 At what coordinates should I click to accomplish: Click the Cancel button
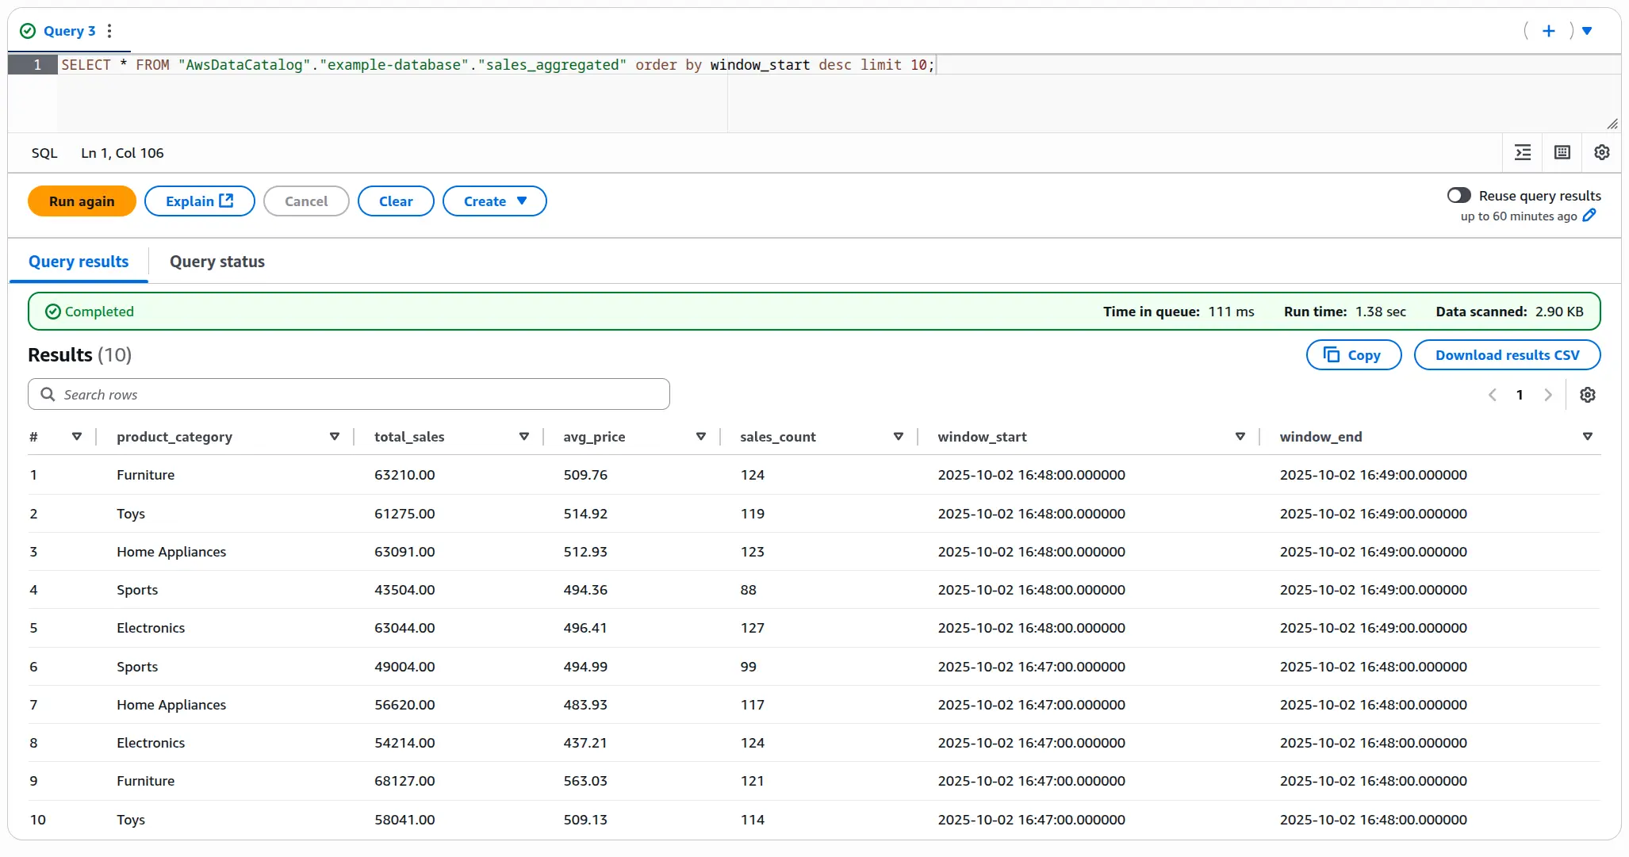(306, 201)
